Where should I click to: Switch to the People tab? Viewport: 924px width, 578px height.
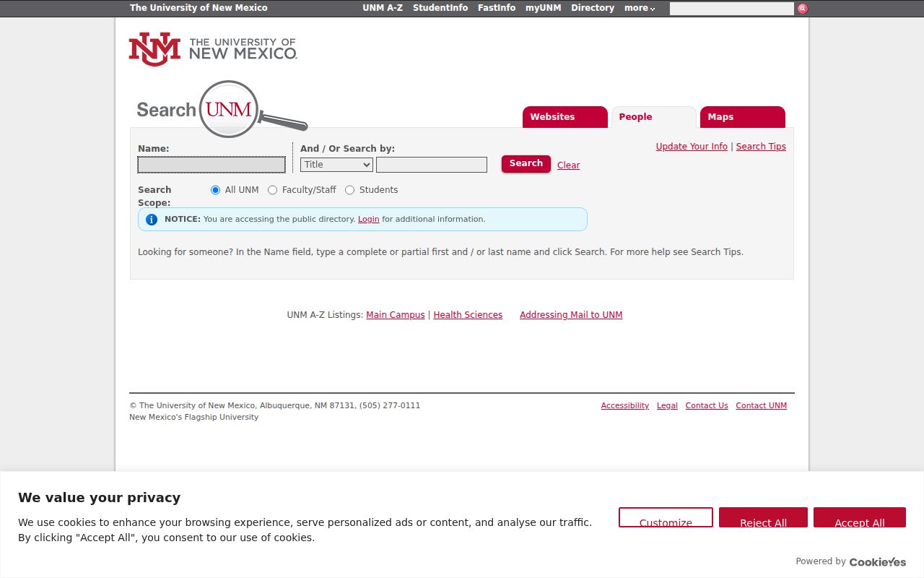click(654, 117)
